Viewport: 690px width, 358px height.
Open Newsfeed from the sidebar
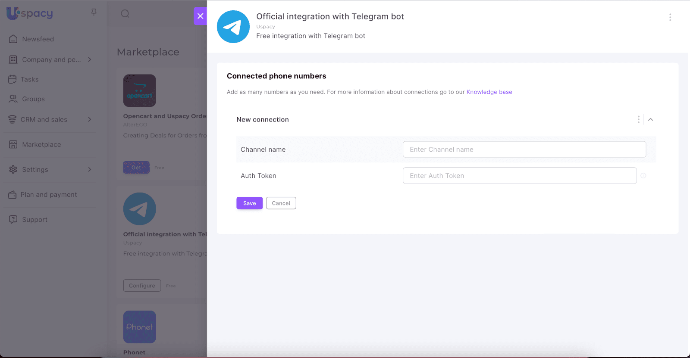38,39
